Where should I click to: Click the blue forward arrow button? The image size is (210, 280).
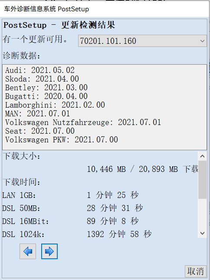pos(49,251)
